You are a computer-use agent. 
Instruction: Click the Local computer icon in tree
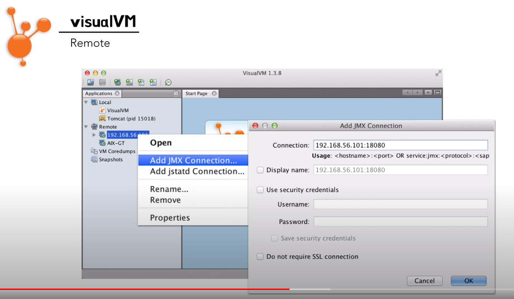[x=94, y=102]
